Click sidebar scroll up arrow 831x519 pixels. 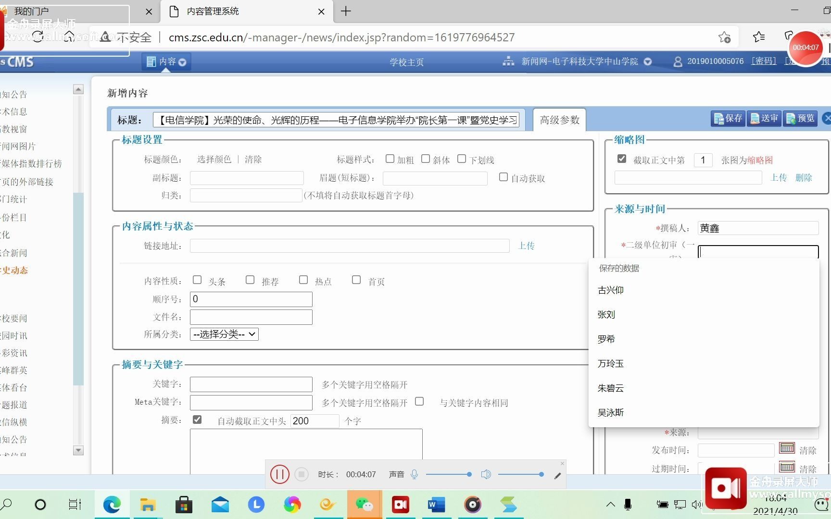point(78,89)
